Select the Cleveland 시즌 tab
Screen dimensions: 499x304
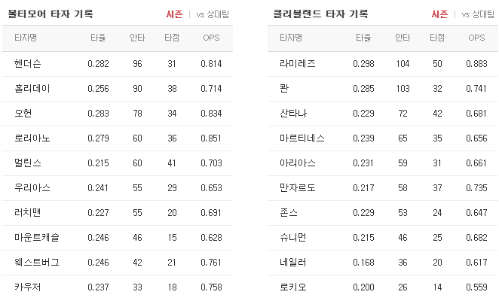coord(439,14)
